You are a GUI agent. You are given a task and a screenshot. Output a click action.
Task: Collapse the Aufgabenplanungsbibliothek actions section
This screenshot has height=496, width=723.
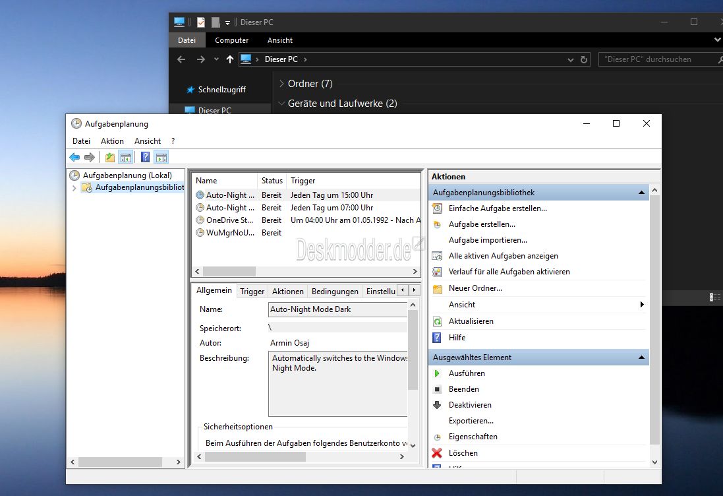641,193
